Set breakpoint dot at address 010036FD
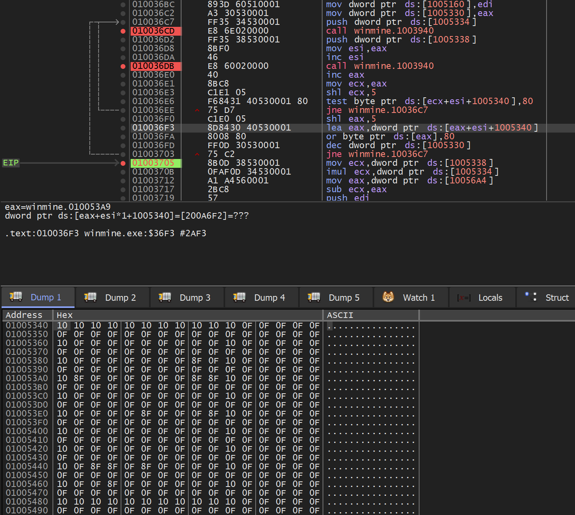575x515 pixels. (x=123, y=146)
